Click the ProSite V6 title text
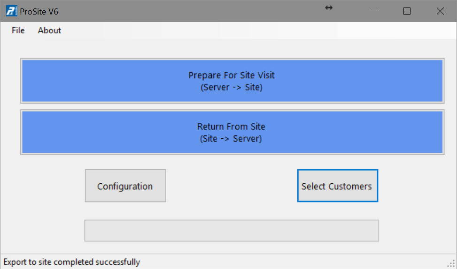Viewport: 457px width, 269px height. point(39,12)
